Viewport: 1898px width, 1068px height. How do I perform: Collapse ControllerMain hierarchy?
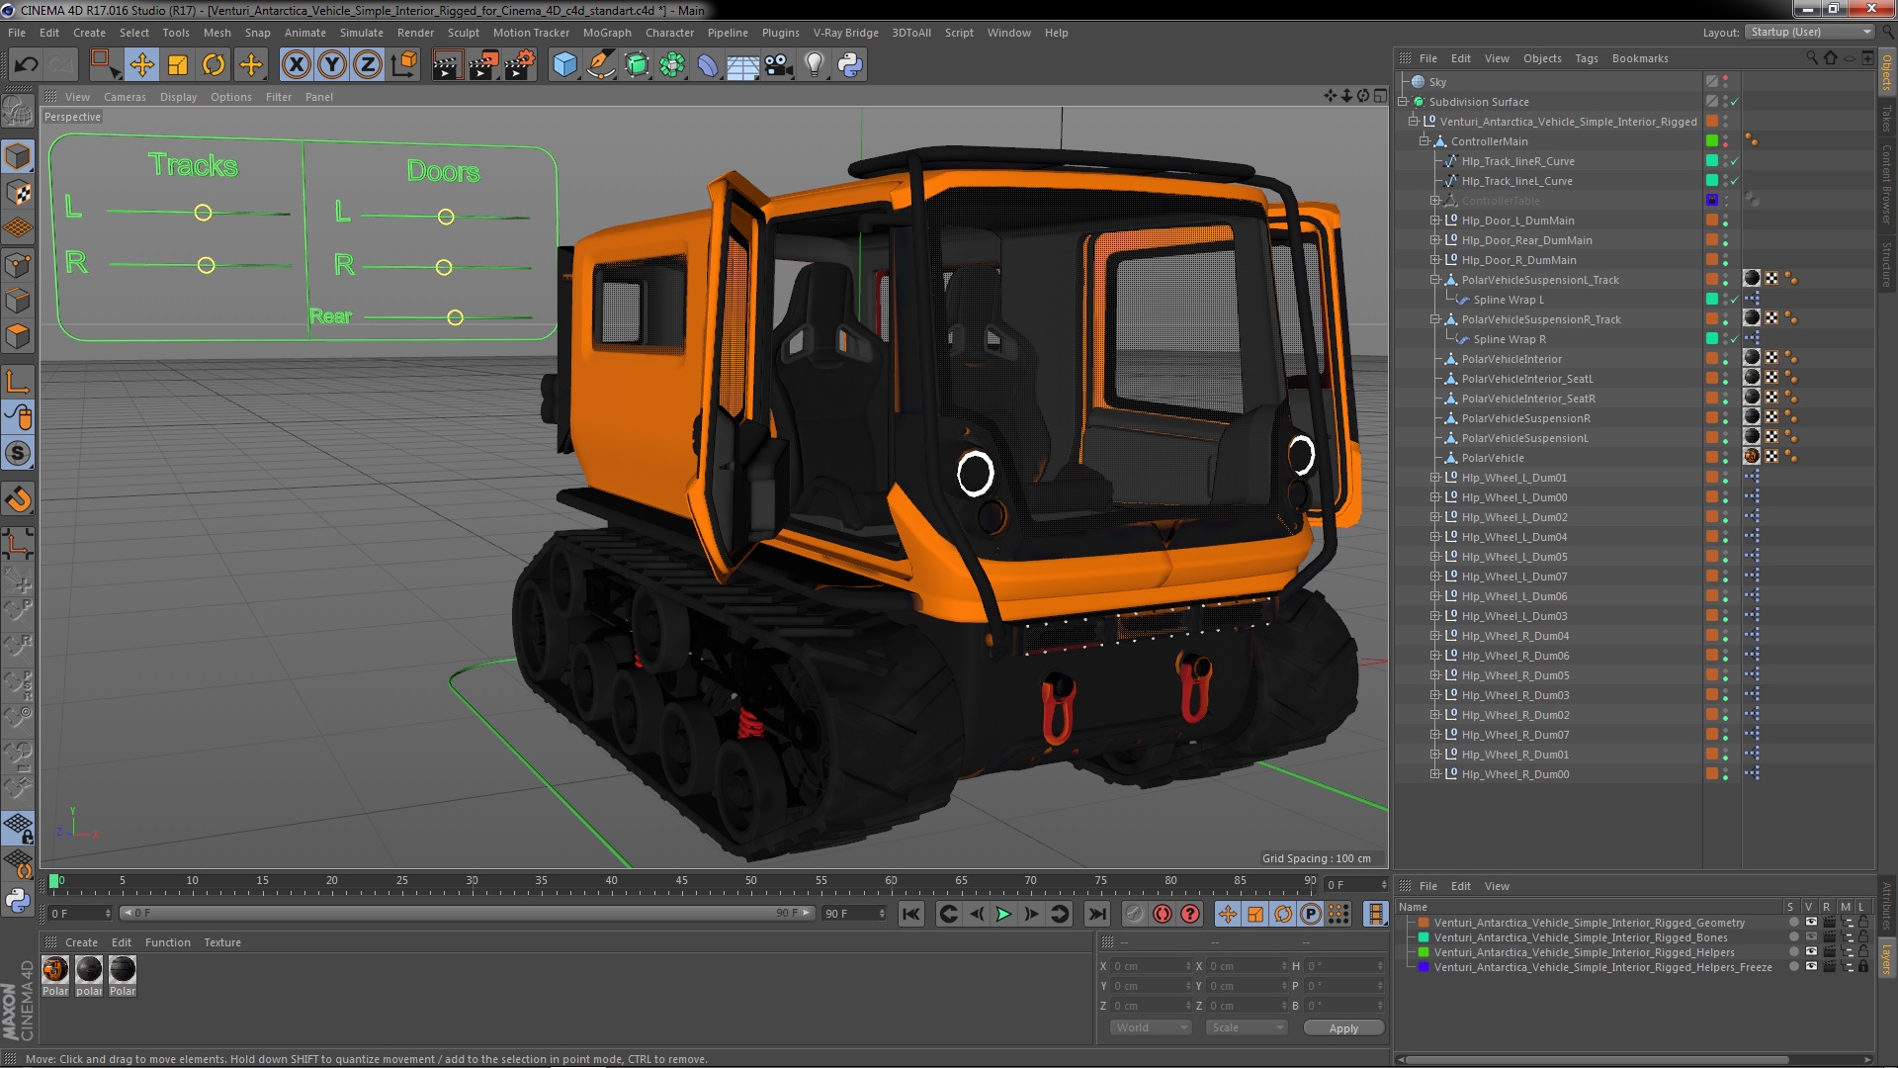point(1424,141)
